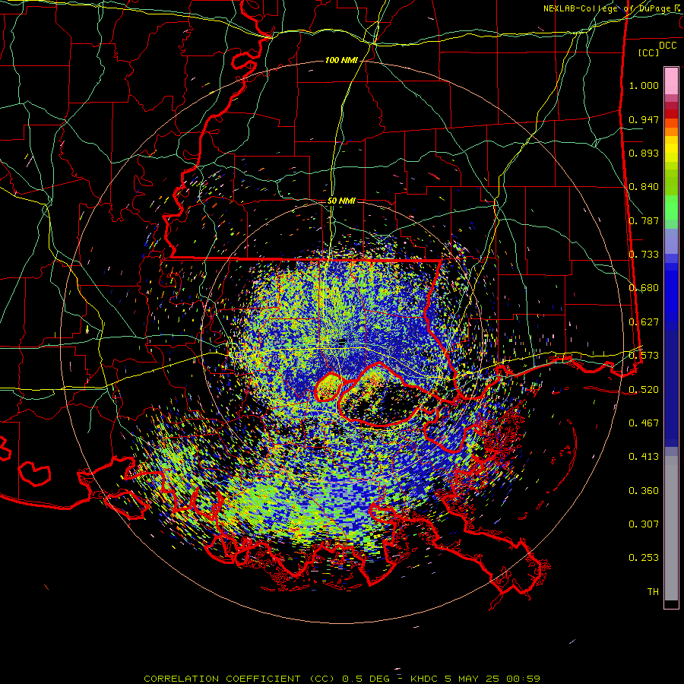Select the 0.627 scale value
The width and height of the screenshot is (684, 684).
pyautogui.click(x=644, y=322)
